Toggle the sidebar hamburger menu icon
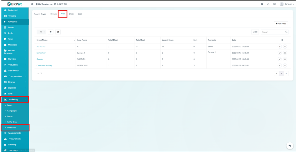 (x=32, y=4)
